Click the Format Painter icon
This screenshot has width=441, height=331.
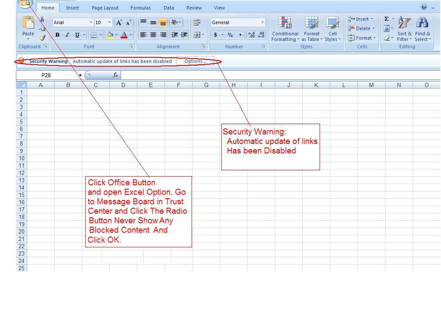(42, 38)
